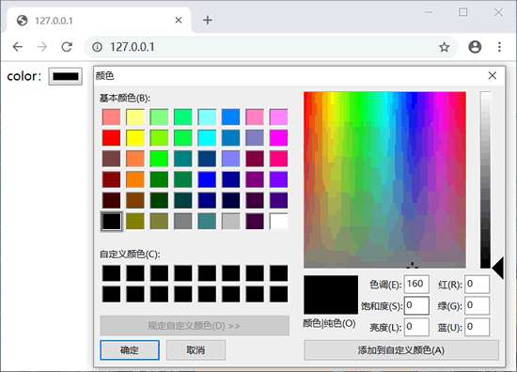The height and width of the screenshot is (372, 517).
Task: Click the black color input on page
Action: click(x=66, y=76)
